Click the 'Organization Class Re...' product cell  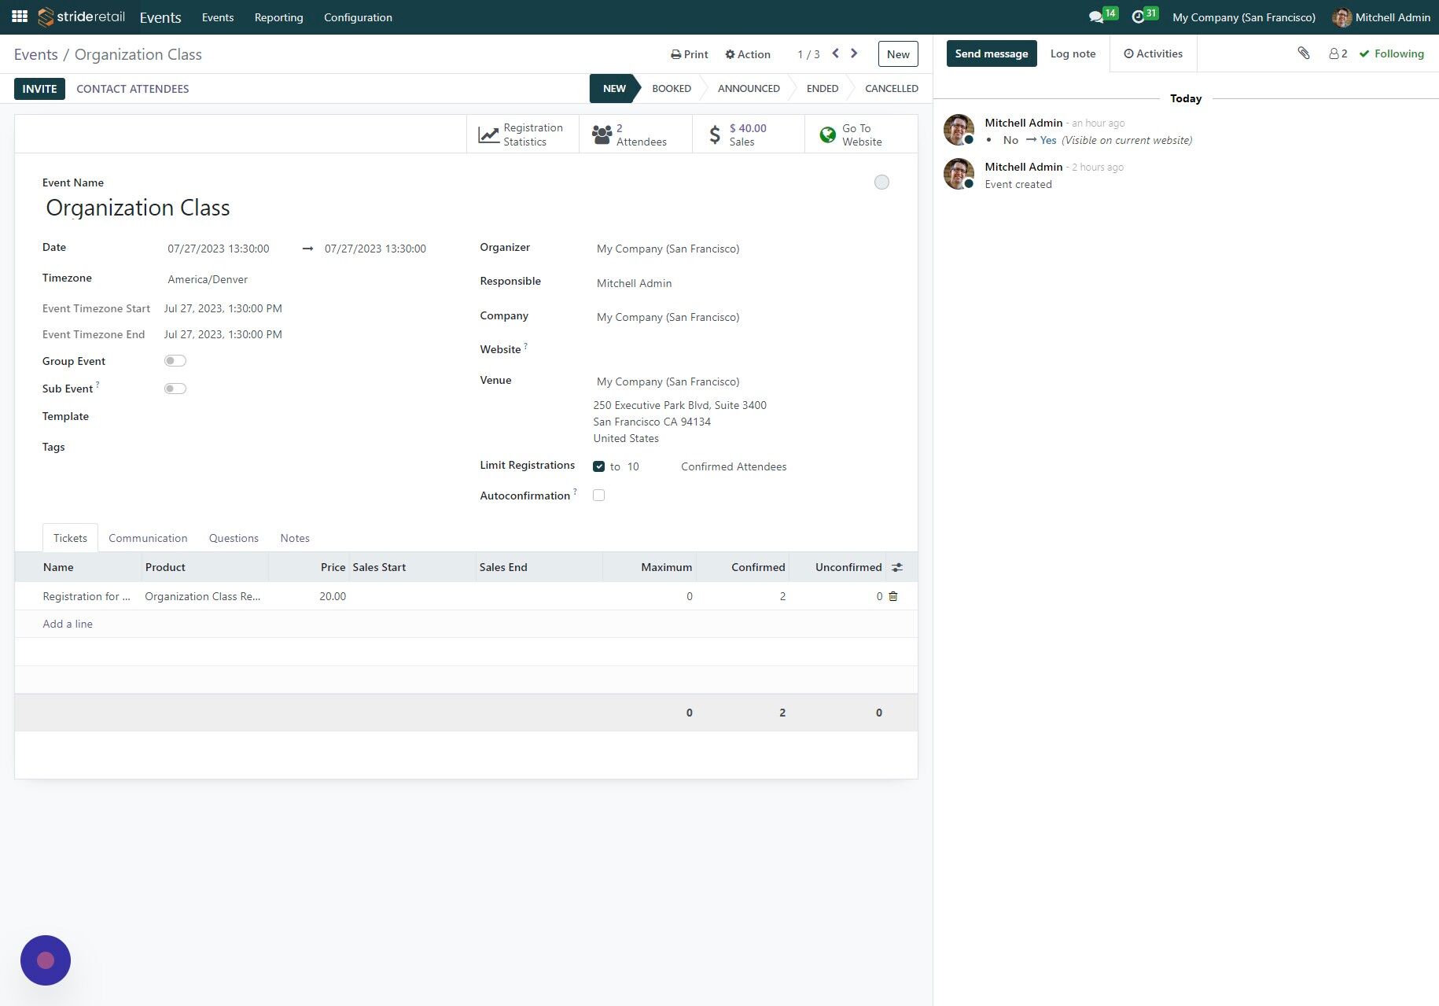(x=203, y=596)
